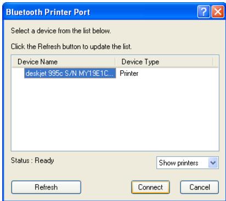Click the Connect button

click(150, 187)
